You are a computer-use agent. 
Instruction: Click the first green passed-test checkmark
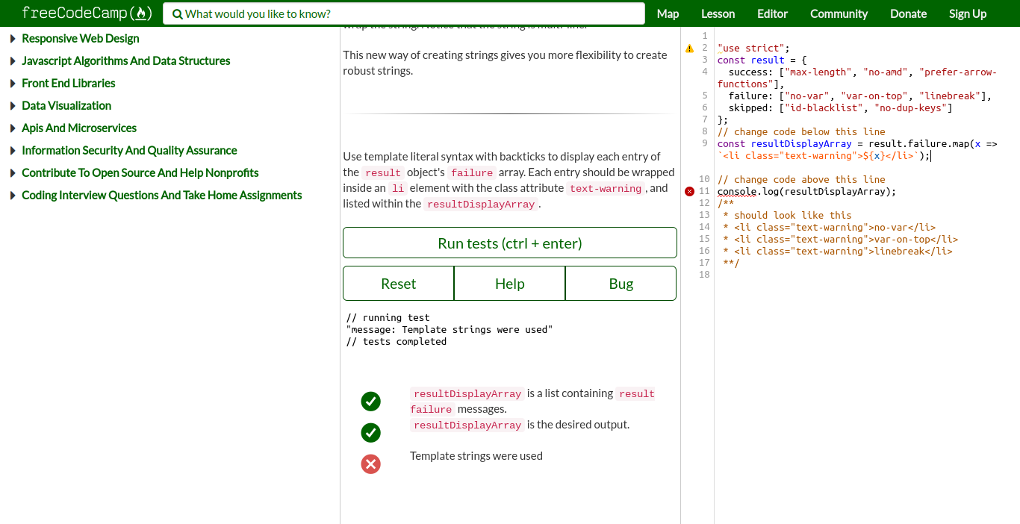[x=370, y=402]
